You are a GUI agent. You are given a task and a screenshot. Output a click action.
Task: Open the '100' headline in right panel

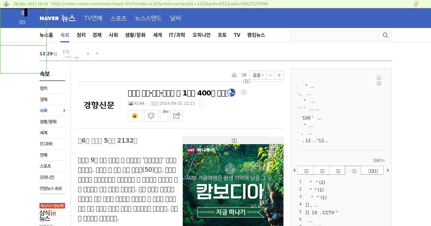pyautogui.click(x=311, y=118)
